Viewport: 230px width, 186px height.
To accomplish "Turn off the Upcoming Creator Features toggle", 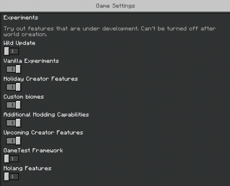I will [13, 141].
